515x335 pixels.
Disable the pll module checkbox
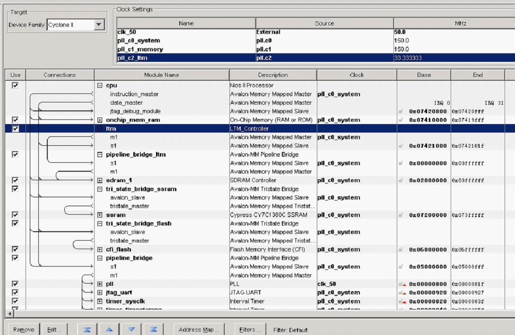[15, 284]
